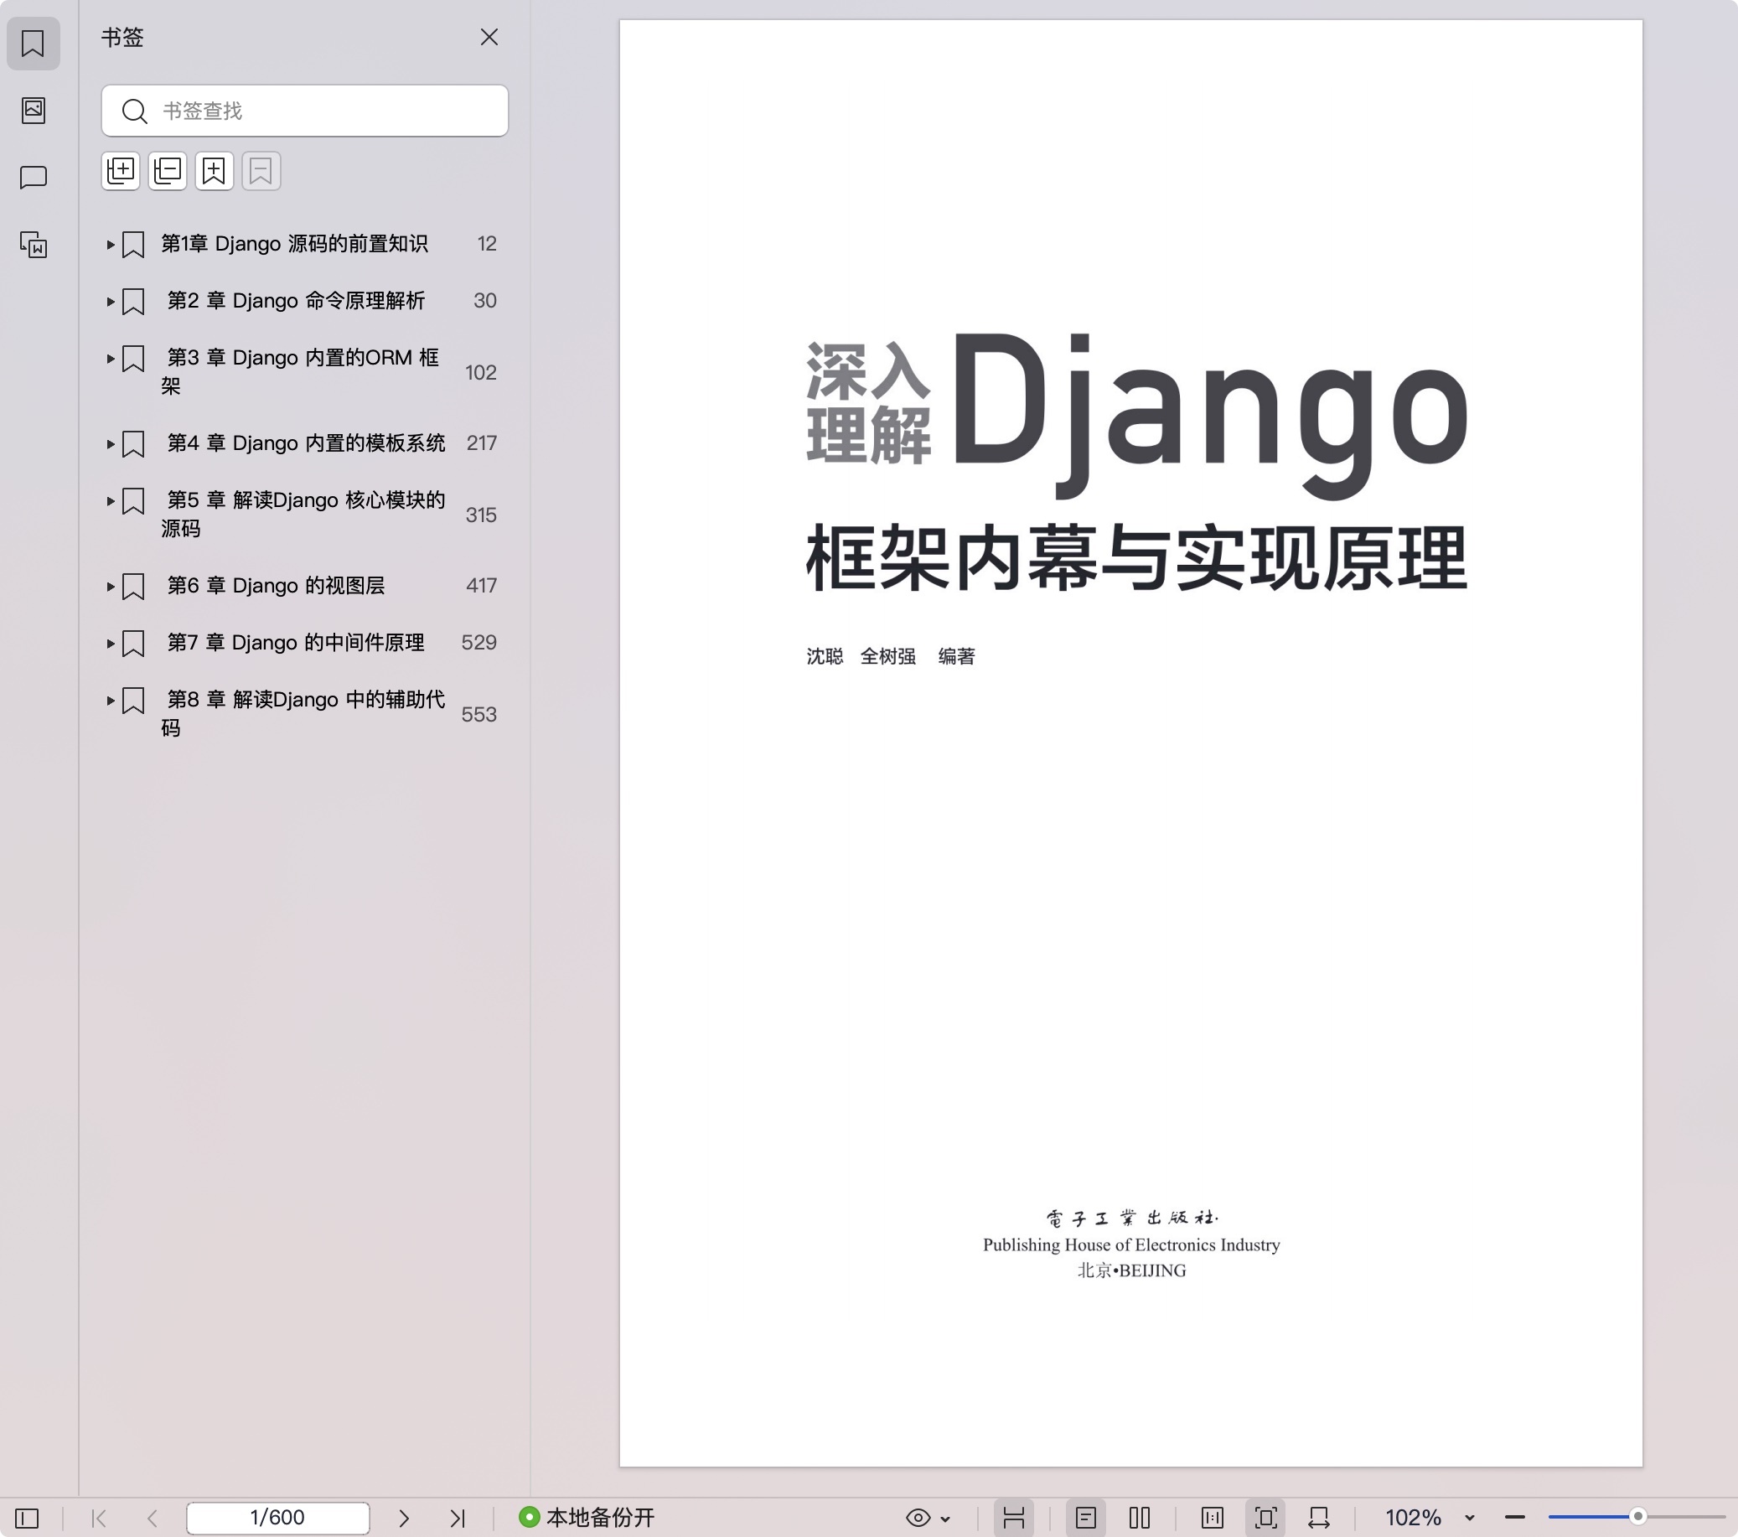
Task: Click the 本地备份开 backup status
Action: 587,1518
